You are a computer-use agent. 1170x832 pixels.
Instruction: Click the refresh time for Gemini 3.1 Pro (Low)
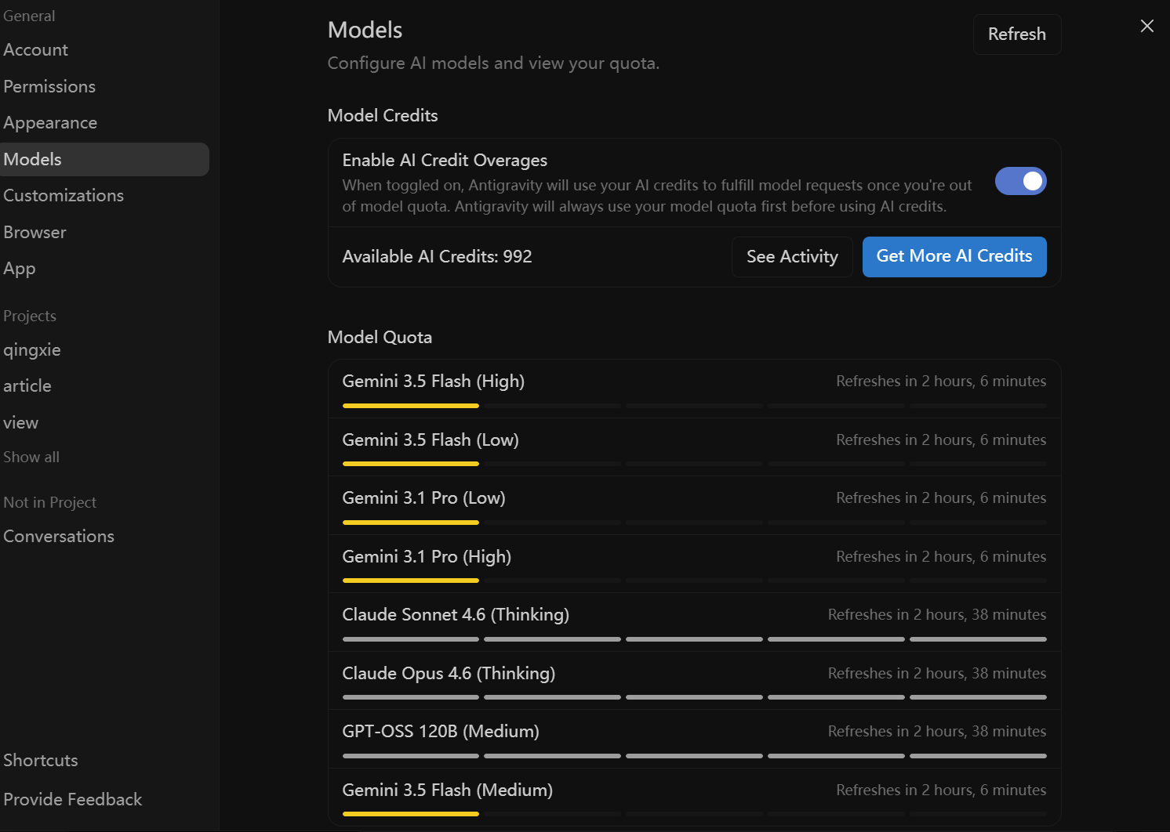click(x=941, y=498)
